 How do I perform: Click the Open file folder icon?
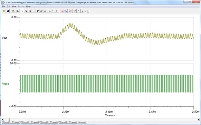pyautogui.click(x=4, y=11)
